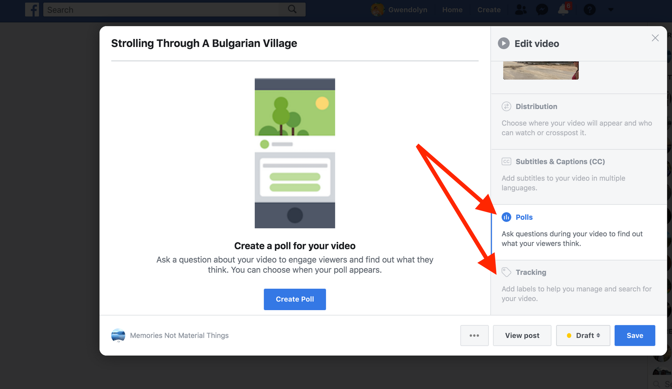Screen dimensions: 672x389
Task: Click the Facebook logo icon
Action: (32, 10)
